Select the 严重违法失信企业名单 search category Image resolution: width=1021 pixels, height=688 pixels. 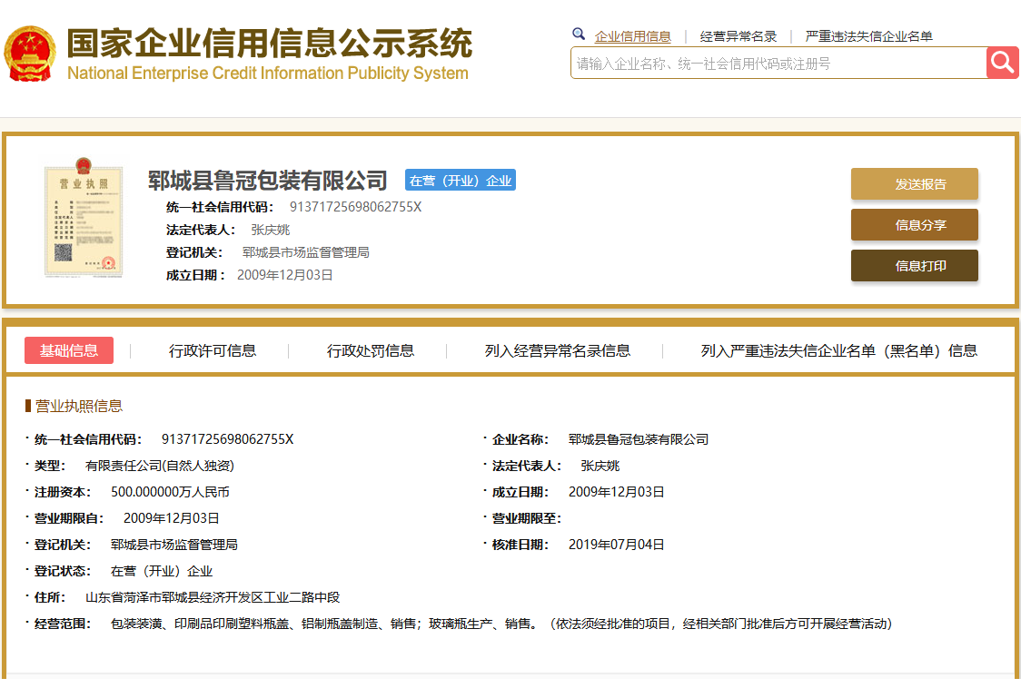coord(868,36)
